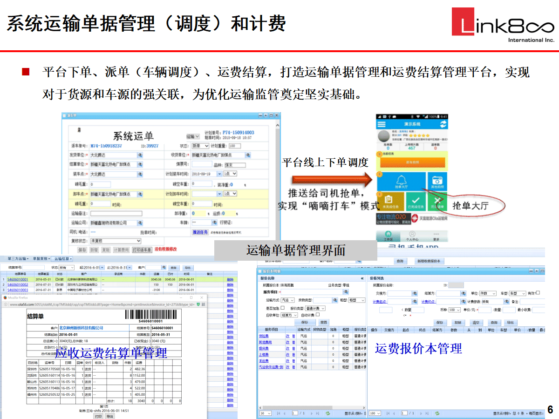Click the 运输备注 text input field

pos(116,214)
